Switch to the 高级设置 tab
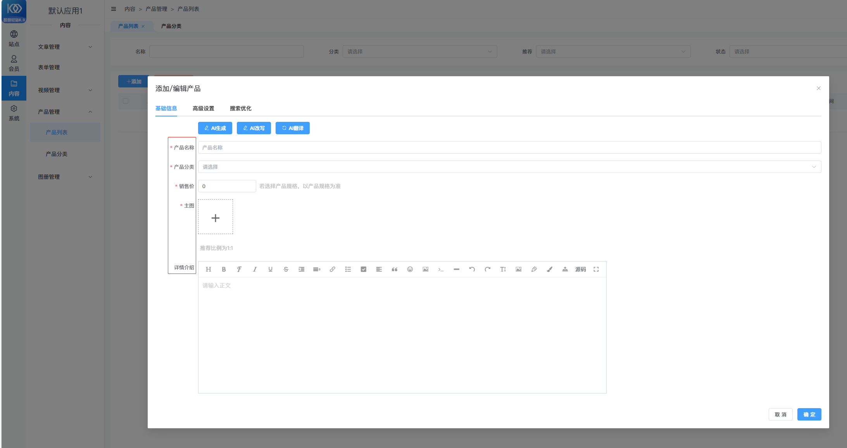This screenshot has height=448, width=847. [204, 108]
